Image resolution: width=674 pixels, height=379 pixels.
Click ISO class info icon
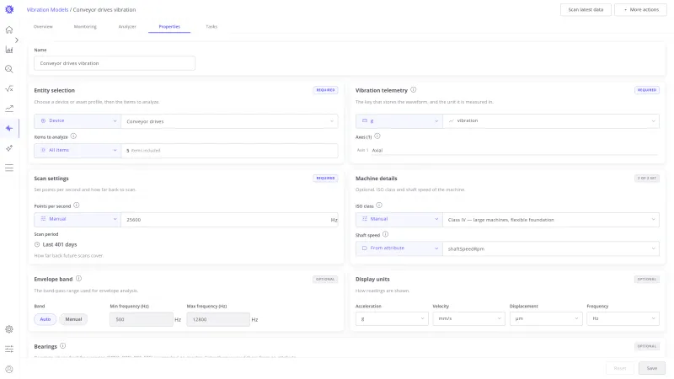pyautogui.click(x=378, y=206)
